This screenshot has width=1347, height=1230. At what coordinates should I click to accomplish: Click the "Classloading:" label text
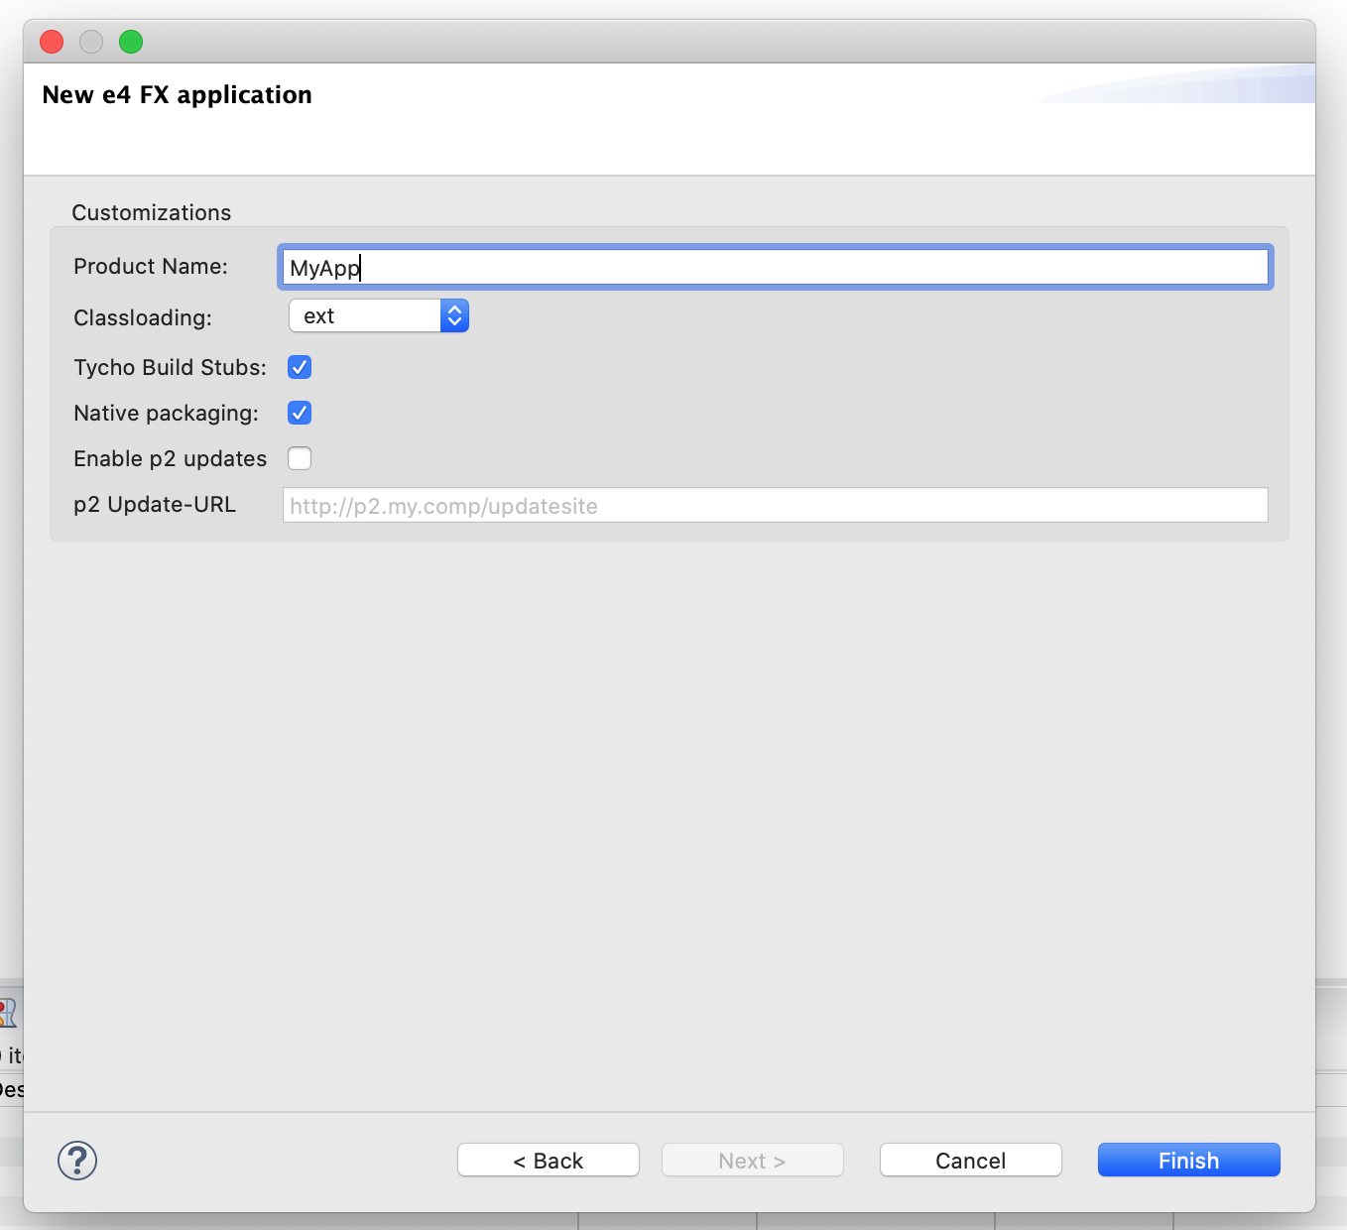(x=143, y=317)
